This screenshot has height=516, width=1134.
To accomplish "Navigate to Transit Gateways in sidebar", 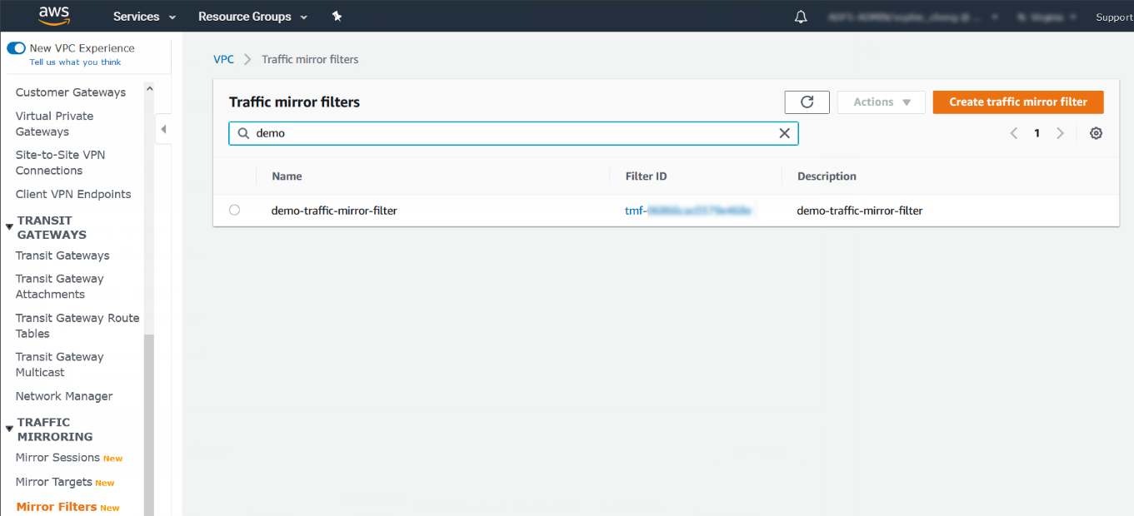I will click(62, 256).
